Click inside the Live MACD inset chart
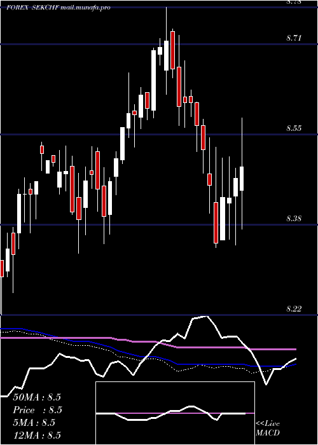Viewport: 318px width, 445px height. [175, 413]
